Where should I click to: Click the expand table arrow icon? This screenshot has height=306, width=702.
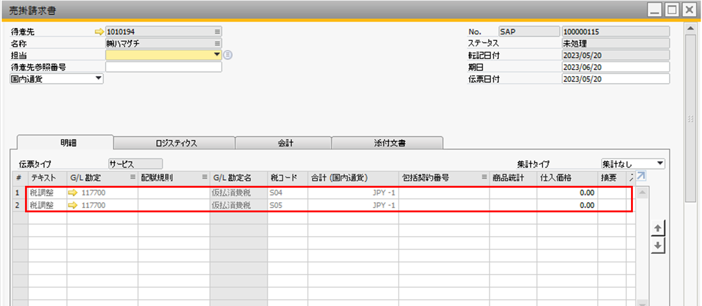tap(641, 176)
